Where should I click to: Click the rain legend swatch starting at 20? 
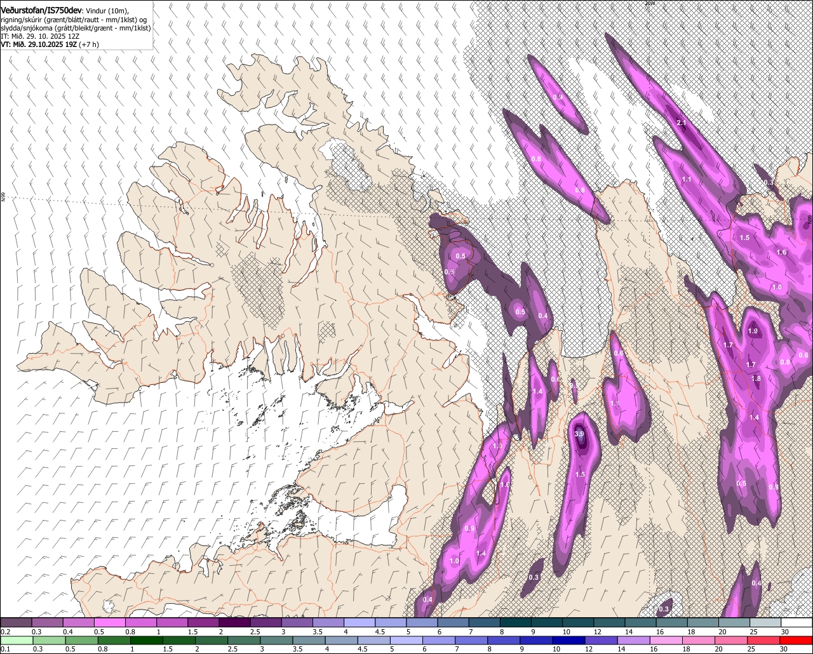(732, 640)
